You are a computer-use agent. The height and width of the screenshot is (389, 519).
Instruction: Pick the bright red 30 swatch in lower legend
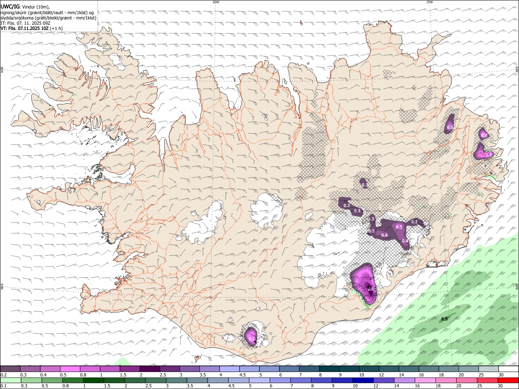tap(508, 380)
